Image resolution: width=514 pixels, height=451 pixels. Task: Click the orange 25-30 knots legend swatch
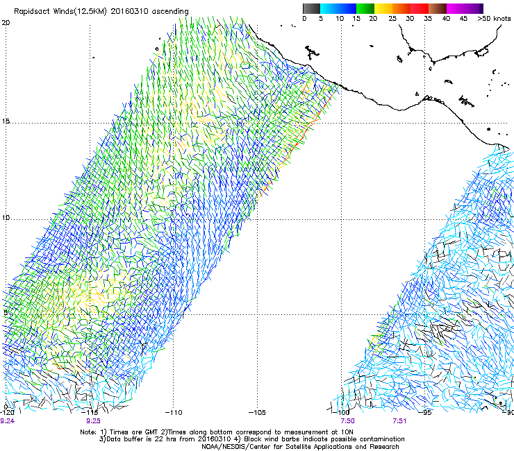coord(401,8)
